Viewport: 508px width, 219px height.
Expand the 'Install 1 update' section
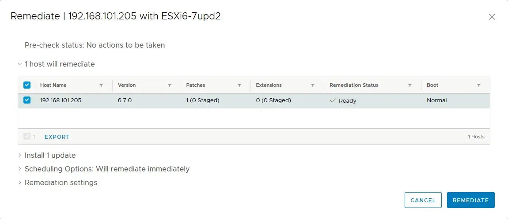coord(20,155)
